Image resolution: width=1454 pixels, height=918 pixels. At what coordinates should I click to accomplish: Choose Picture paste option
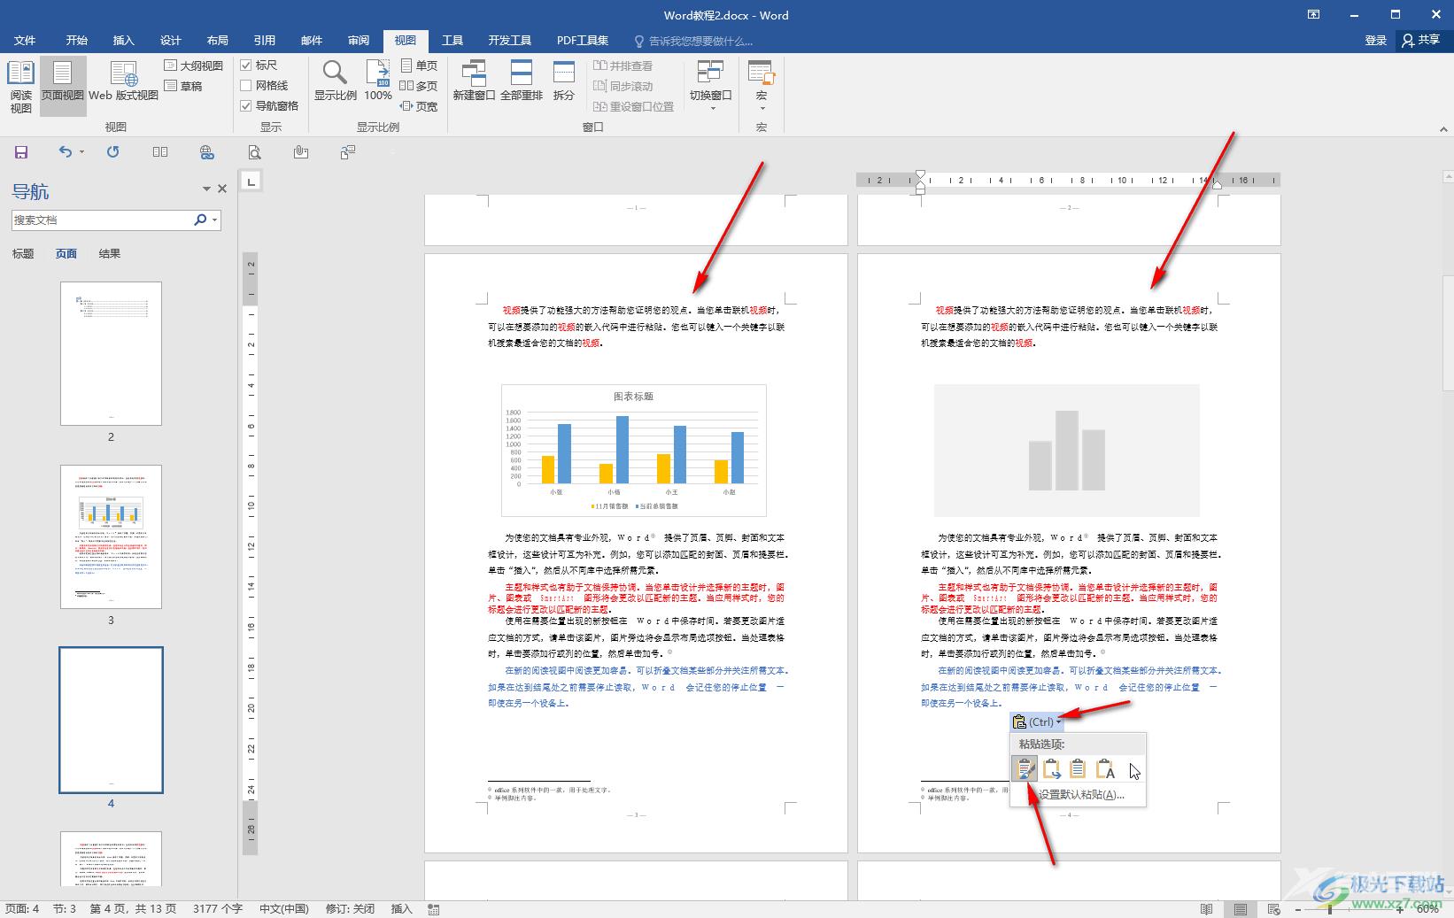(1078, 769)
